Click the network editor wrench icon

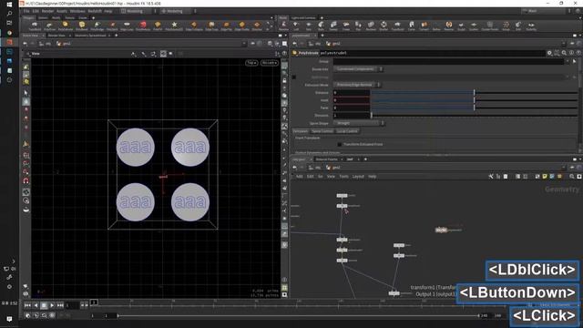[x=491, y=176]
